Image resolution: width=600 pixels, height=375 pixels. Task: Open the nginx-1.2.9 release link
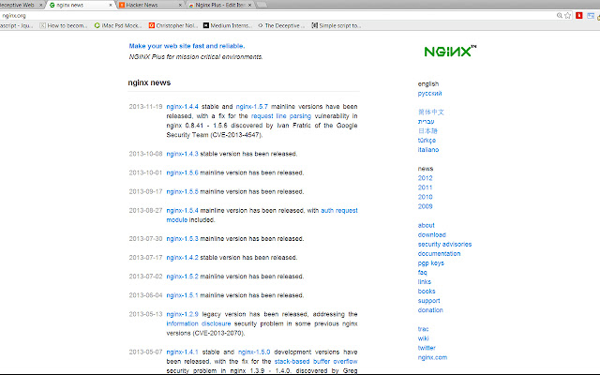182,314
